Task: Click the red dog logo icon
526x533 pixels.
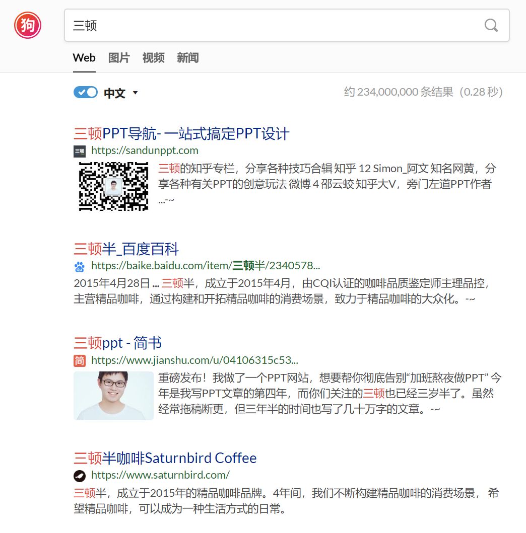Action: (28, 25)
